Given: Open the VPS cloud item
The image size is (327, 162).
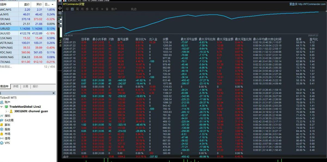Looking at the screenshot, I should (5, 143).
